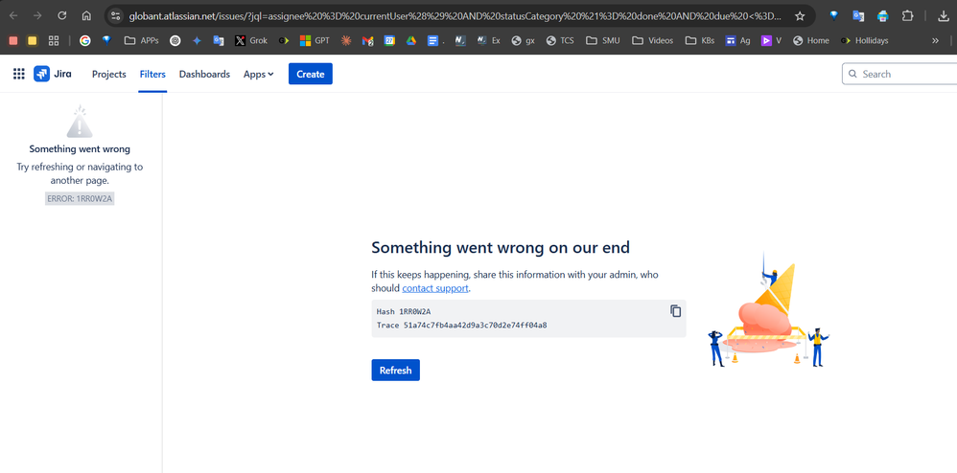Expand the Apps dropdown in Jira
Screen dimensions: 957x473
point(259,74)
